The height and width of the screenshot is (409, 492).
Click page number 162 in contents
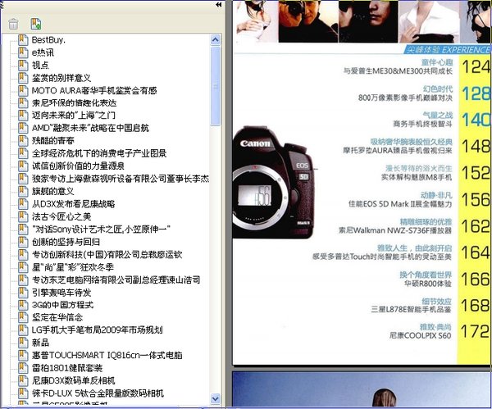point(476,226)
